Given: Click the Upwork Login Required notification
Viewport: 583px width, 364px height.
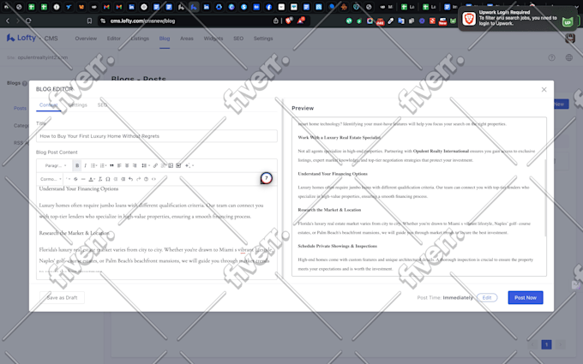Looking at the screenshot, I should (x=518, y=18).
